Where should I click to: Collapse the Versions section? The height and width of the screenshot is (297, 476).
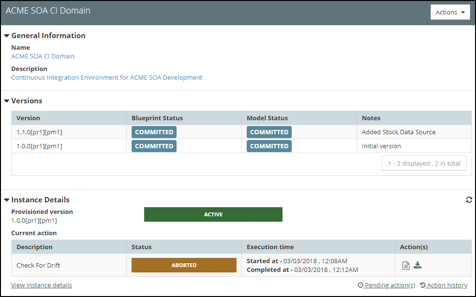tap(7, 101)
